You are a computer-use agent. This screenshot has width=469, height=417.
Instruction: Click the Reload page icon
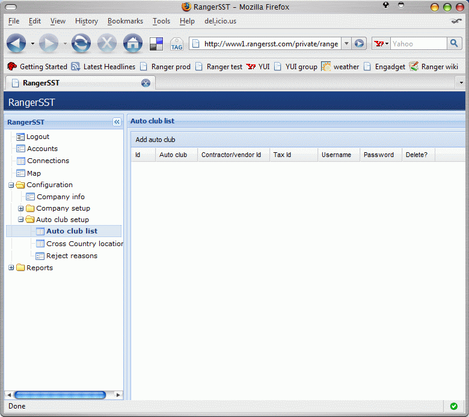pyautogui.click(x=81, y=43)
